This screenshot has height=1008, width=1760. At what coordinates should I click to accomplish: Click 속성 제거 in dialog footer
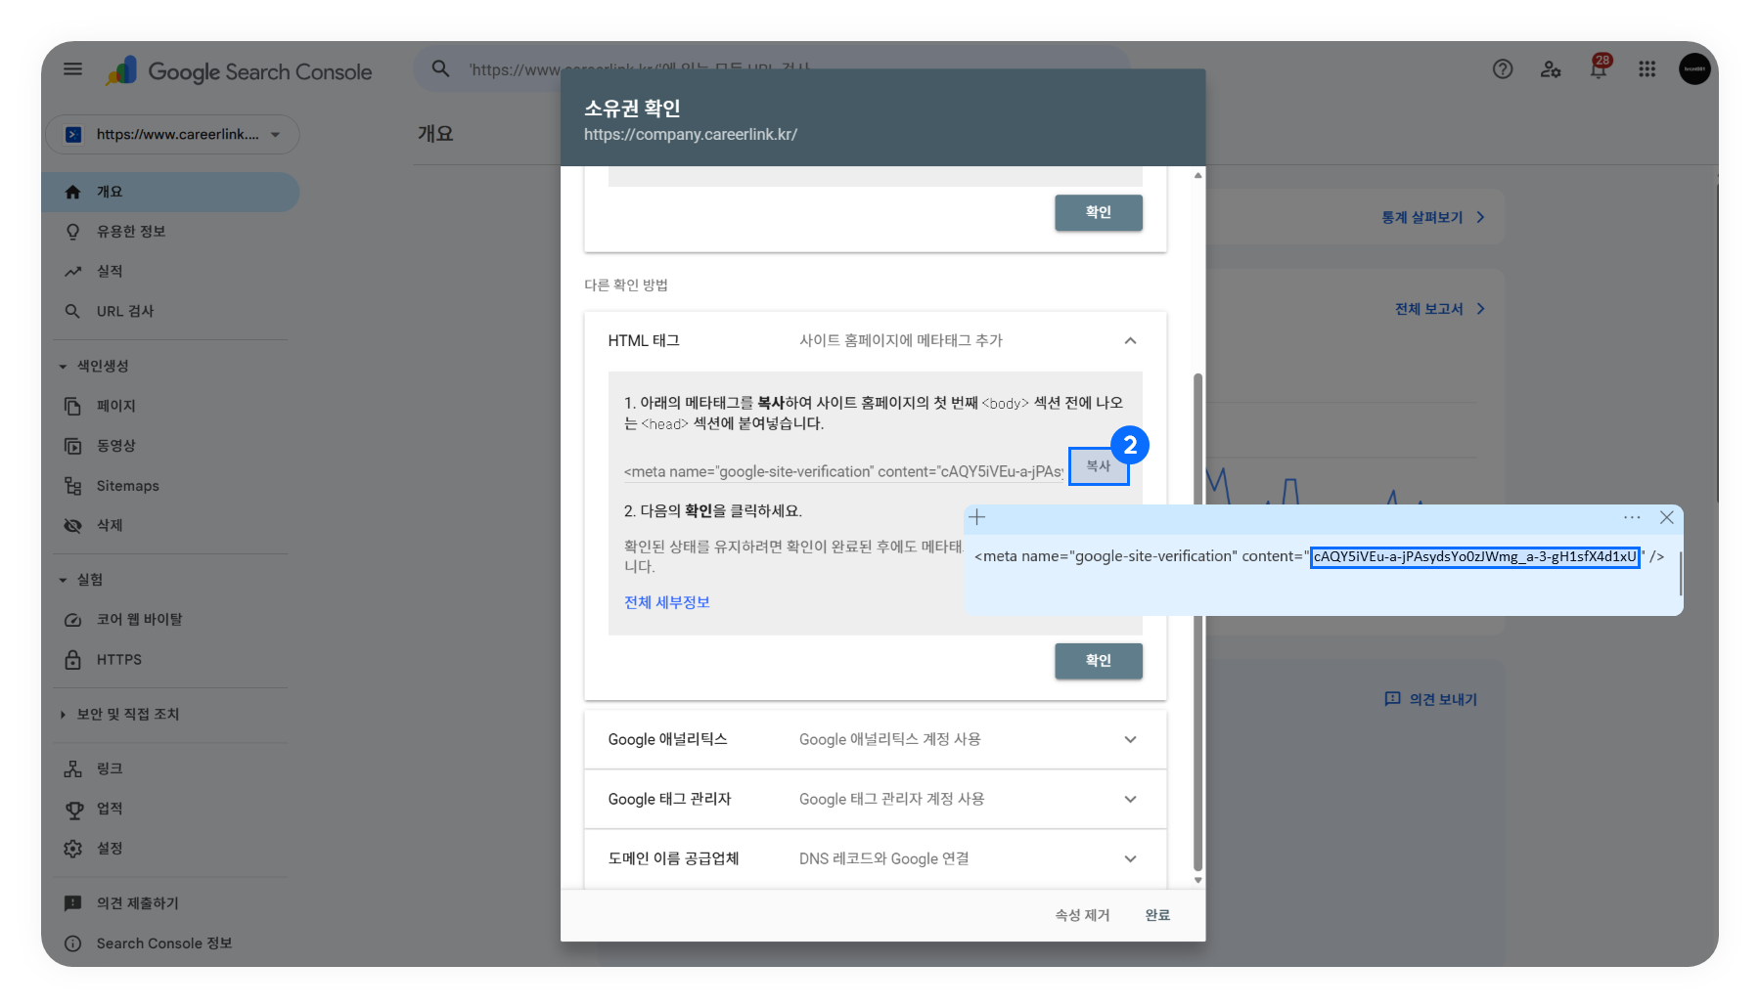(x=1082, y=915)
